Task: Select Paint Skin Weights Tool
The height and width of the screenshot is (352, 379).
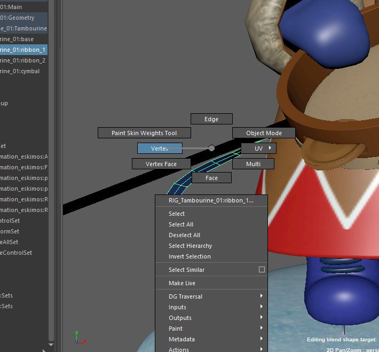Action: [144, 133]
